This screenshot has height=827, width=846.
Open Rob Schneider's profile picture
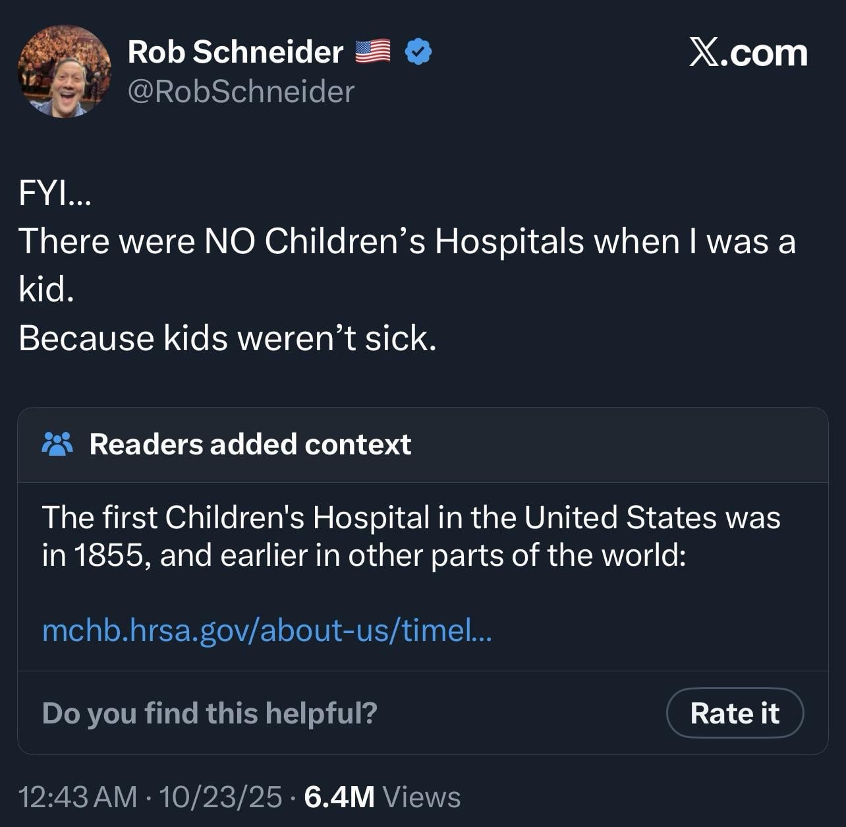pos(64,71)
